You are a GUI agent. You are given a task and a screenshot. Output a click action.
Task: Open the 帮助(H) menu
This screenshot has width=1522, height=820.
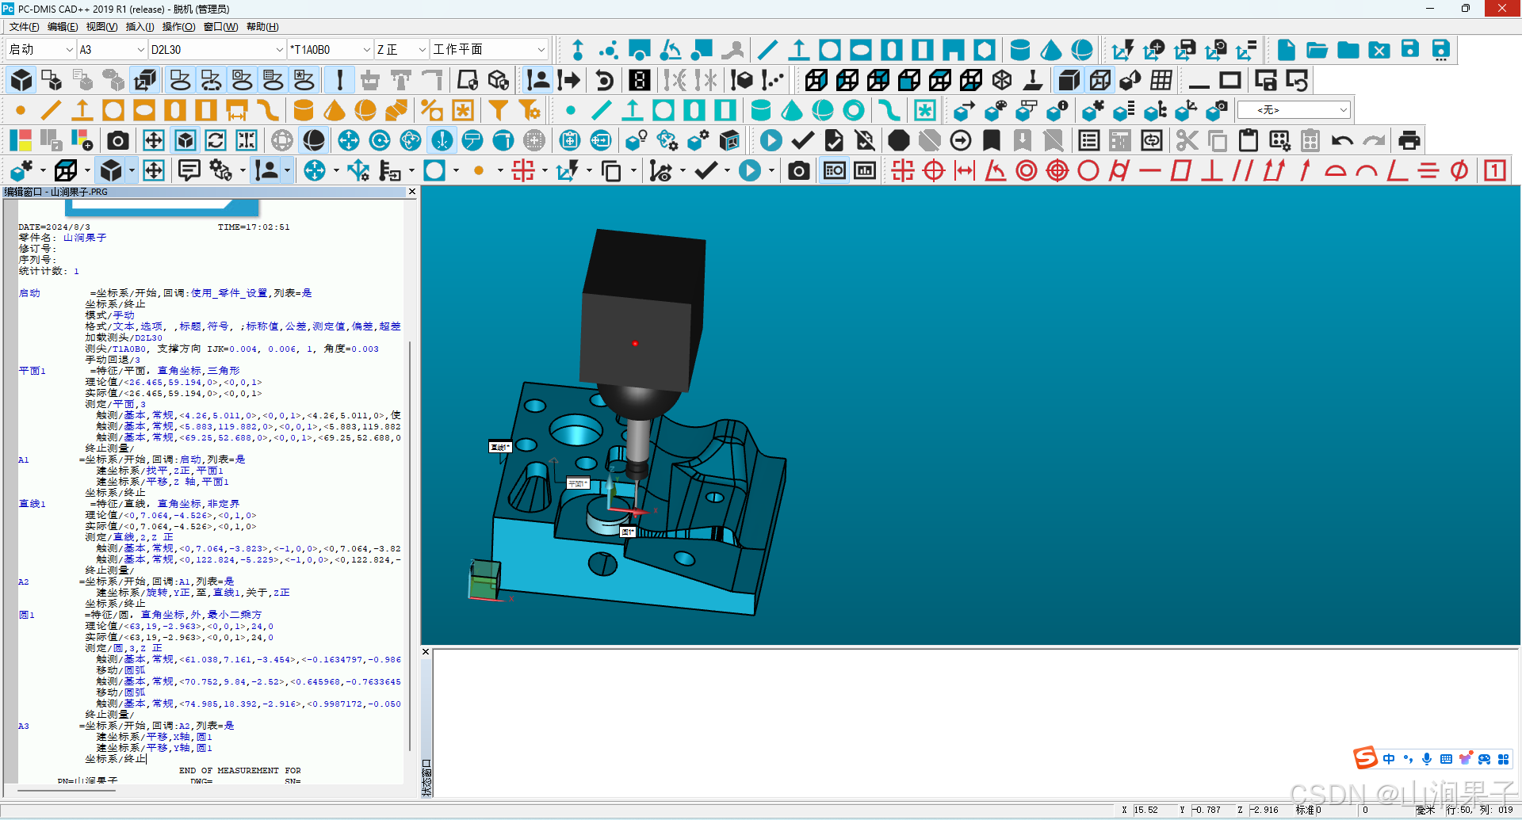(x=262, y=27)
